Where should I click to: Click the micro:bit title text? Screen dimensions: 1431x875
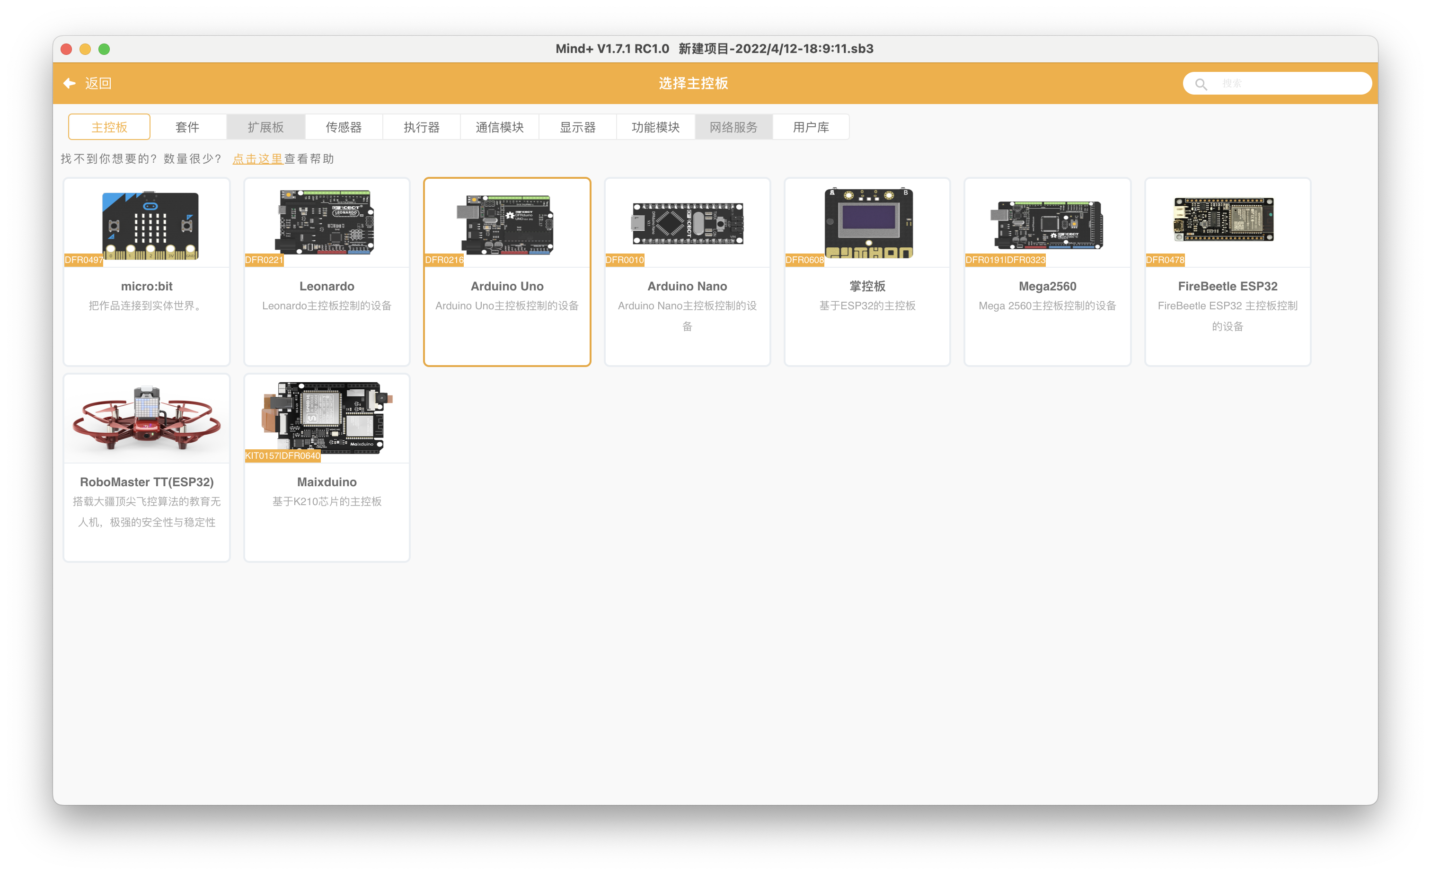(x=146, y=286)
